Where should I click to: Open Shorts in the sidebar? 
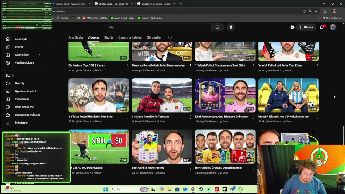tap(19, 47)
